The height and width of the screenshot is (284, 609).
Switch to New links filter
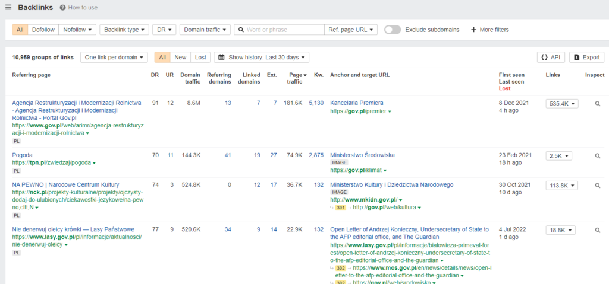click(x=180, y=57)
